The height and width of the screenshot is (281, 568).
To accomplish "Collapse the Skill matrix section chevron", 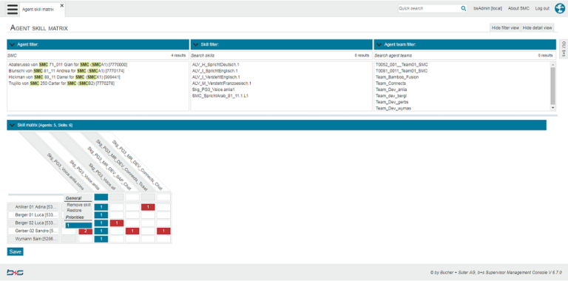I will (x=12, y=125).
